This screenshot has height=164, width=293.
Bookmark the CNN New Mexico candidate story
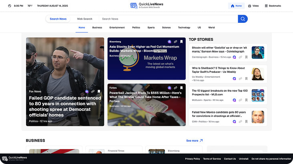click(246, 122)
